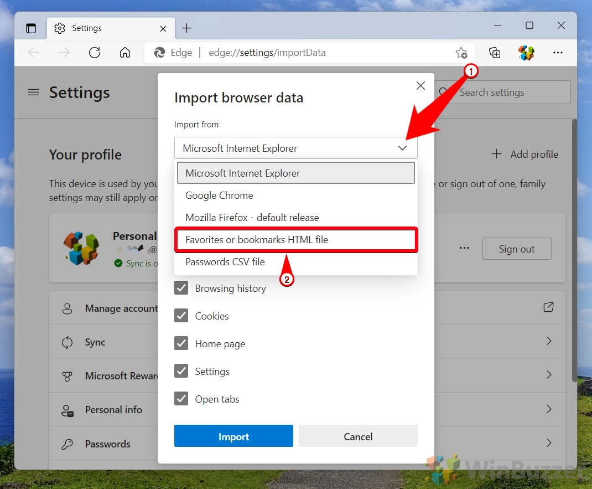The height and width of the screenshot is (489, 592).
Task: Click the Personal profile picture
Action: [81, 248]
